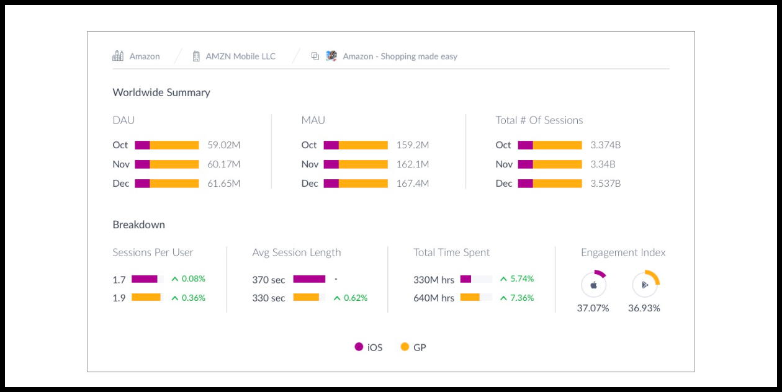This screenshot has height=392, width=782.
Task: Toggle the iOS legend dot
Action: 358,347
